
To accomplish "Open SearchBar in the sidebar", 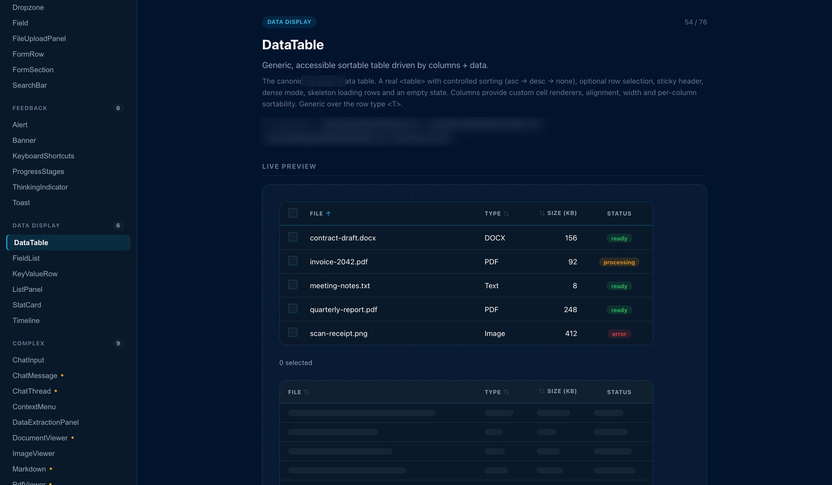I will click(30, 85).
